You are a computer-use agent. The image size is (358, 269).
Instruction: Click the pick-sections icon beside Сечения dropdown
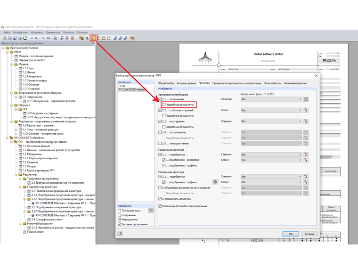tap(306, 99)
